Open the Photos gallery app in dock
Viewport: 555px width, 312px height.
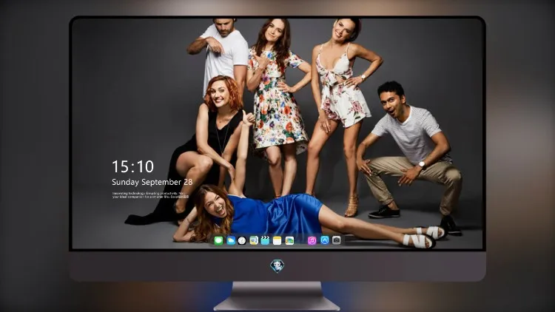[x=289, y=241]
